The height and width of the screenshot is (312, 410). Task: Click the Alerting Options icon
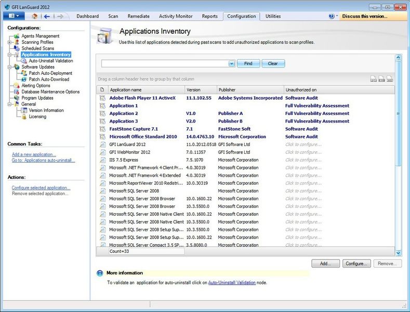click(17, 86)
